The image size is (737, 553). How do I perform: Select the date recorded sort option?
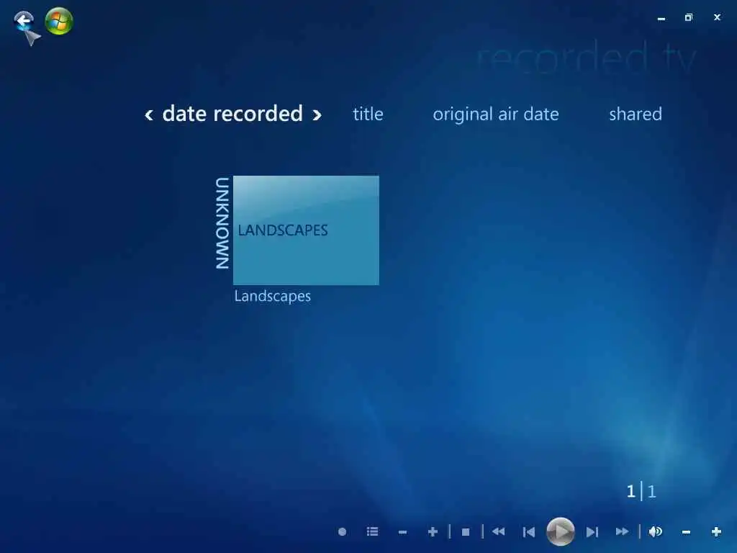coord(232,114)
